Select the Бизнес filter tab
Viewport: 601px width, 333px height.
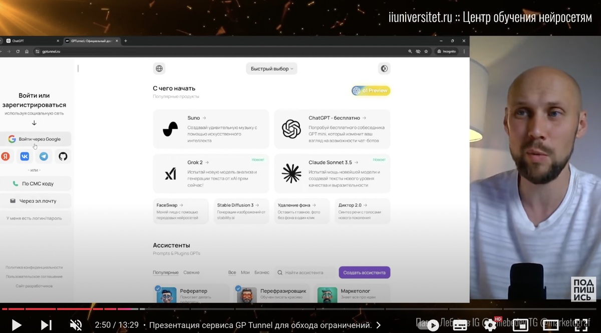point(262,272)
